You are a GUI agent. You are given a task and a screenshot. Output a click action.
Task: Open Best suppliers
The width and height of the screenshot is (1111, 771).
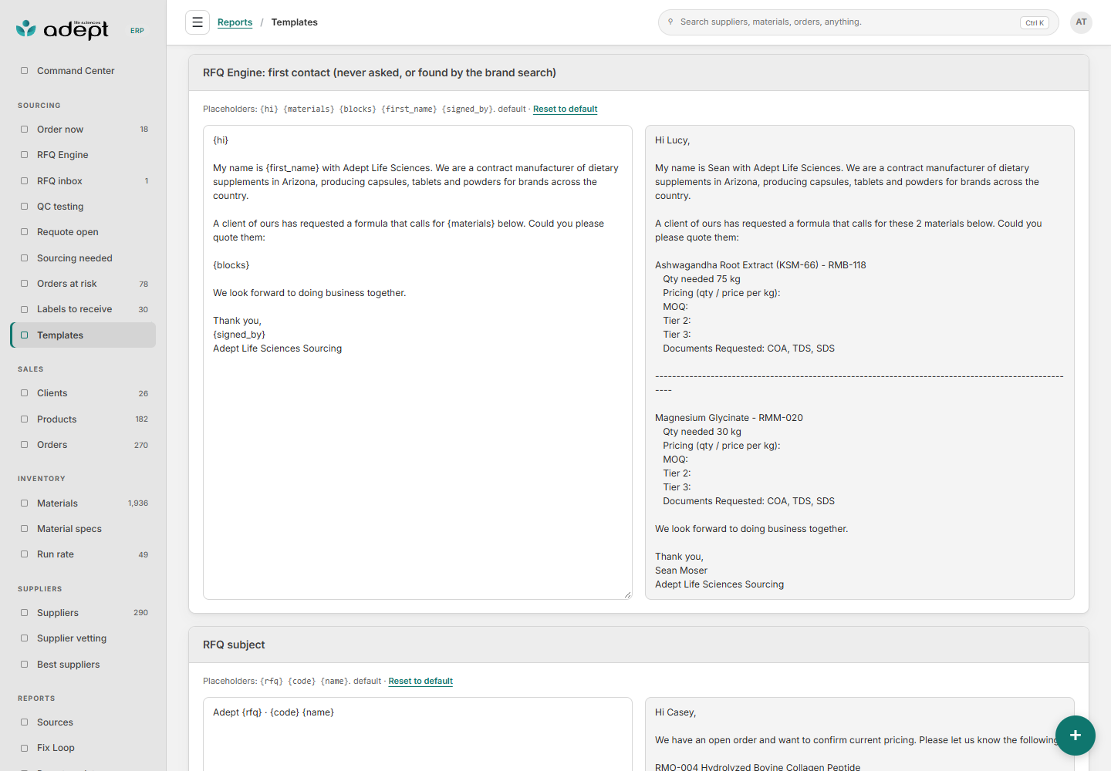[83, 665]
